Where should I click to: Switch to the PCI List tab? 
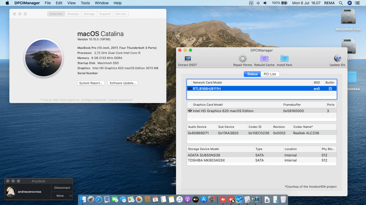270,74
